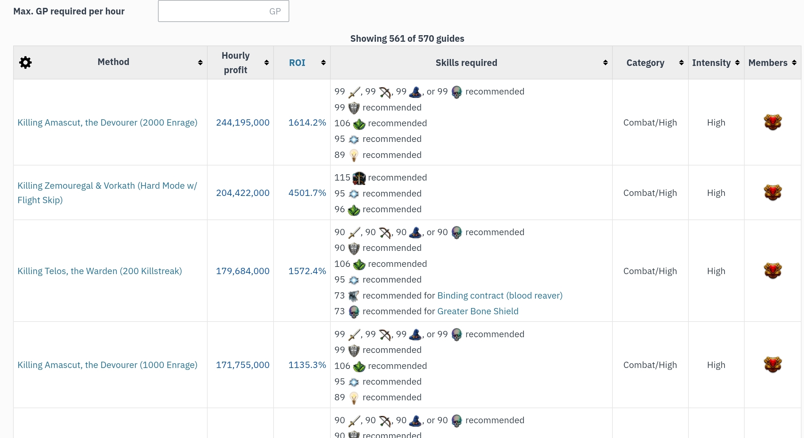The height and width of the screenshot is (438, 804).
Task: Click the members badge in Telos row
Action: [x=773, y=271]
